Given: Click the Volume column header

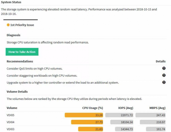Looking at the screenshot, I should click(x=12, y=108).
